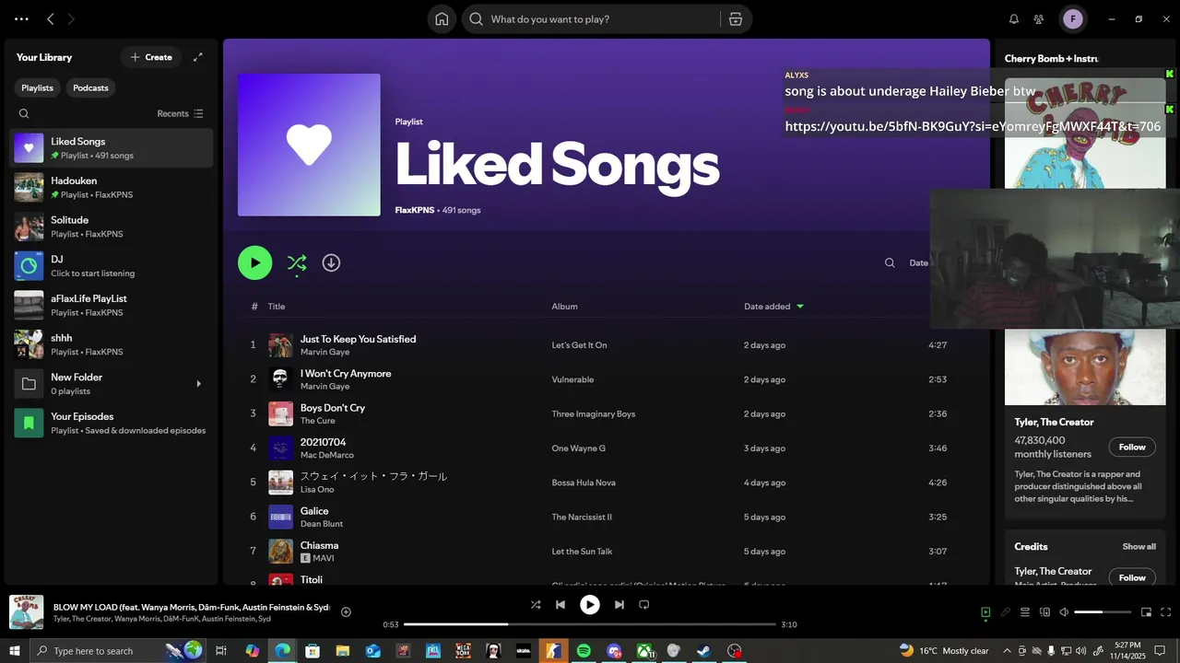Open Friend Activity icon

point(1039,19)
